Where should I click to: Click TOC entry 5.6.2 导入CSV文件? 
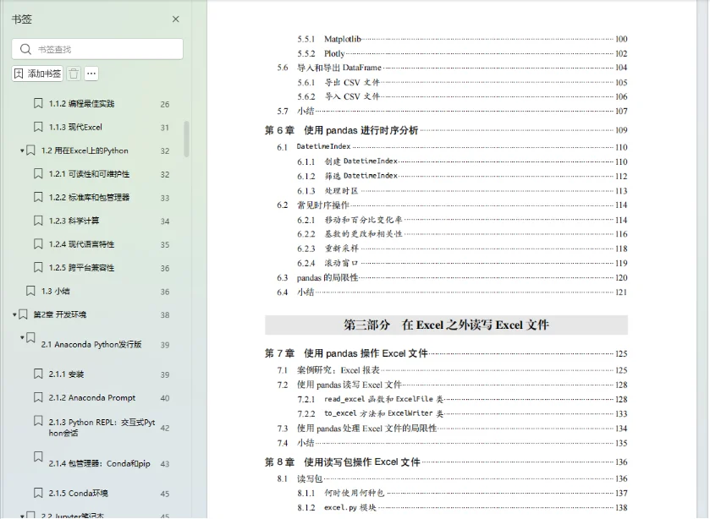[x=462, y=97]
